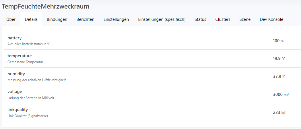301x129 pixels.
Task: Open the Dev Konsole tab
Action: point(271,19)
